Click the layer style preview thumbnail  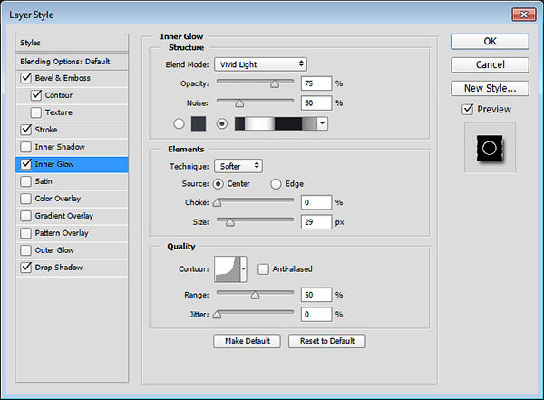pos(490,148)
